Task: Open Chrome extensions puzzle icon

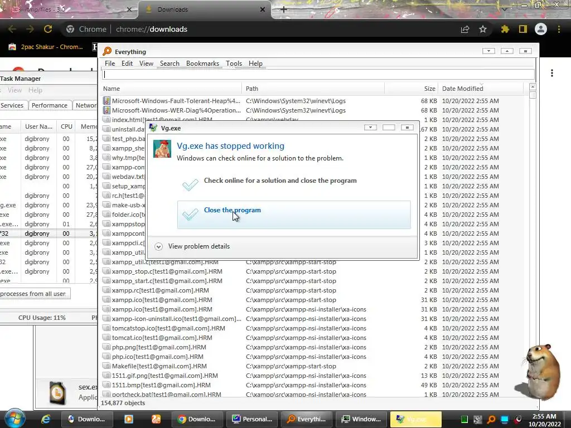Action: click(505, 29)
